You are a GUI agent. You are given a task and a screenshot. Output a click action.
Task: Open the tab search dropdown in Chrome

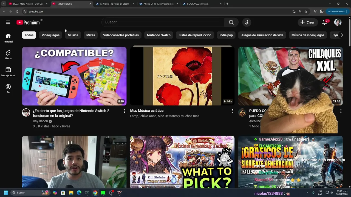pos(4,4)
